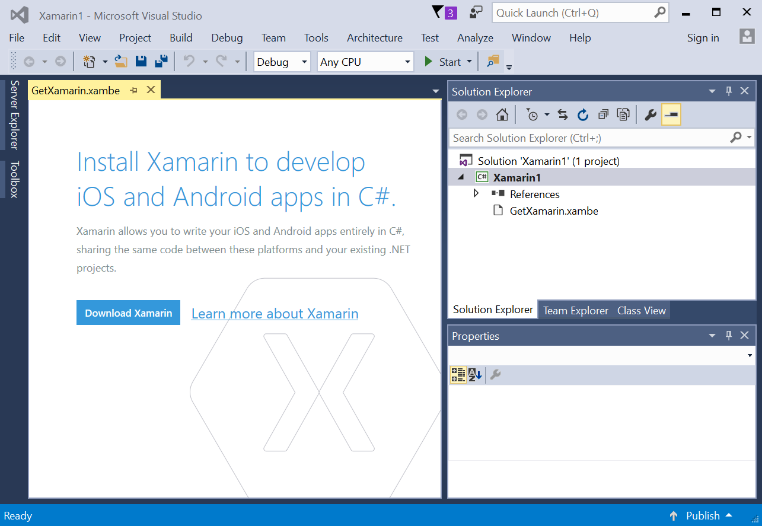Open the main toolbar overflow options arrow
The width and height of the screenshot is (762, 526).
tap(509, 66)
